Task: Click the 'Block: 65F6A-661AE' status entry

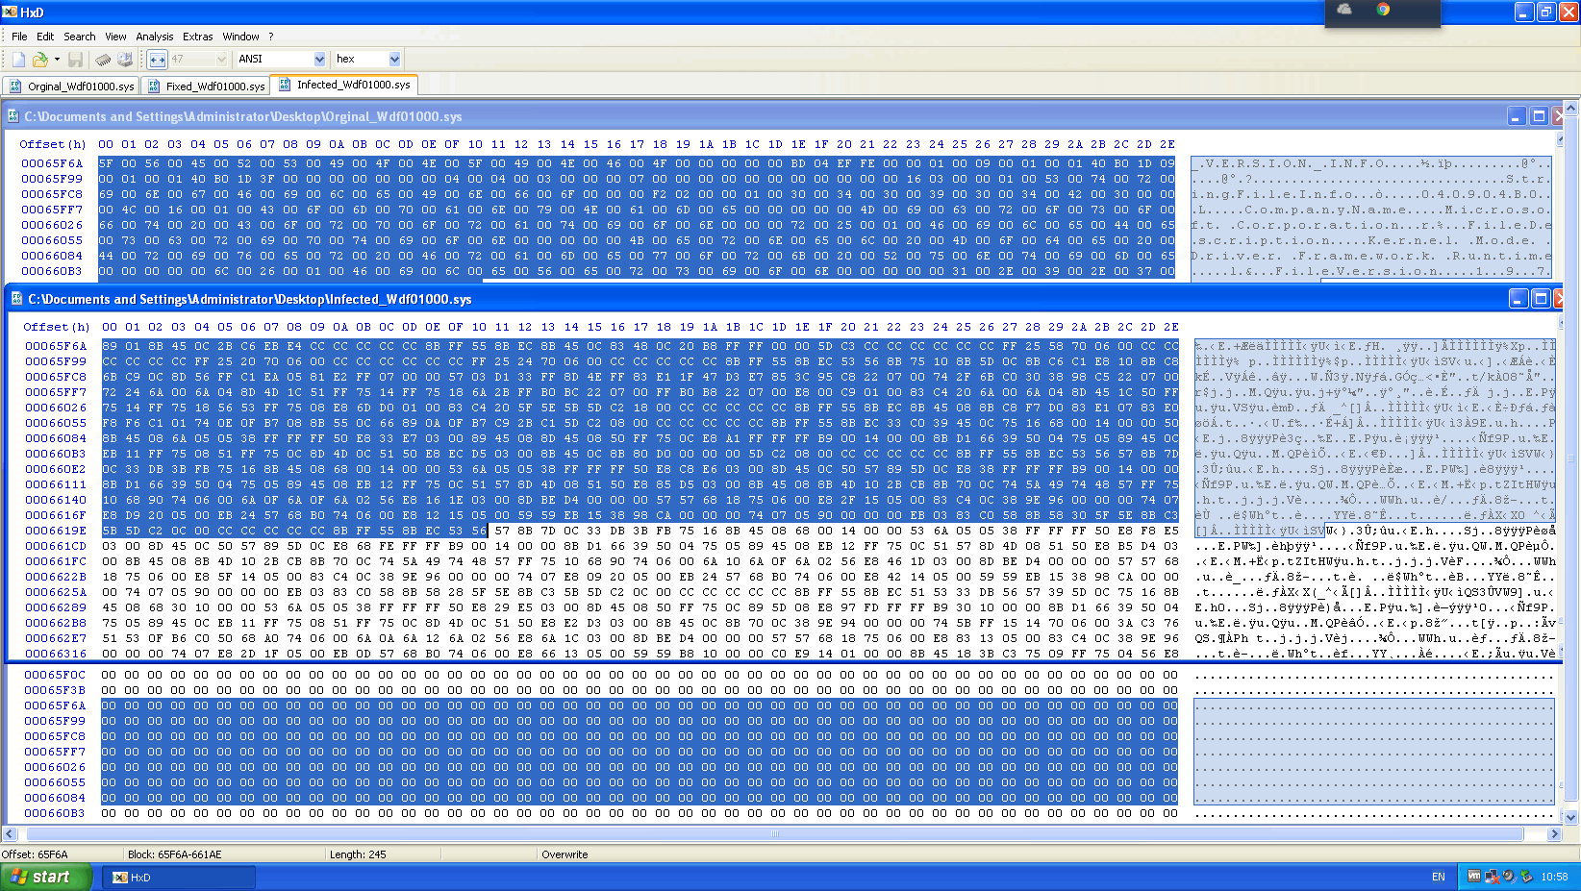Action: point(174,854)
